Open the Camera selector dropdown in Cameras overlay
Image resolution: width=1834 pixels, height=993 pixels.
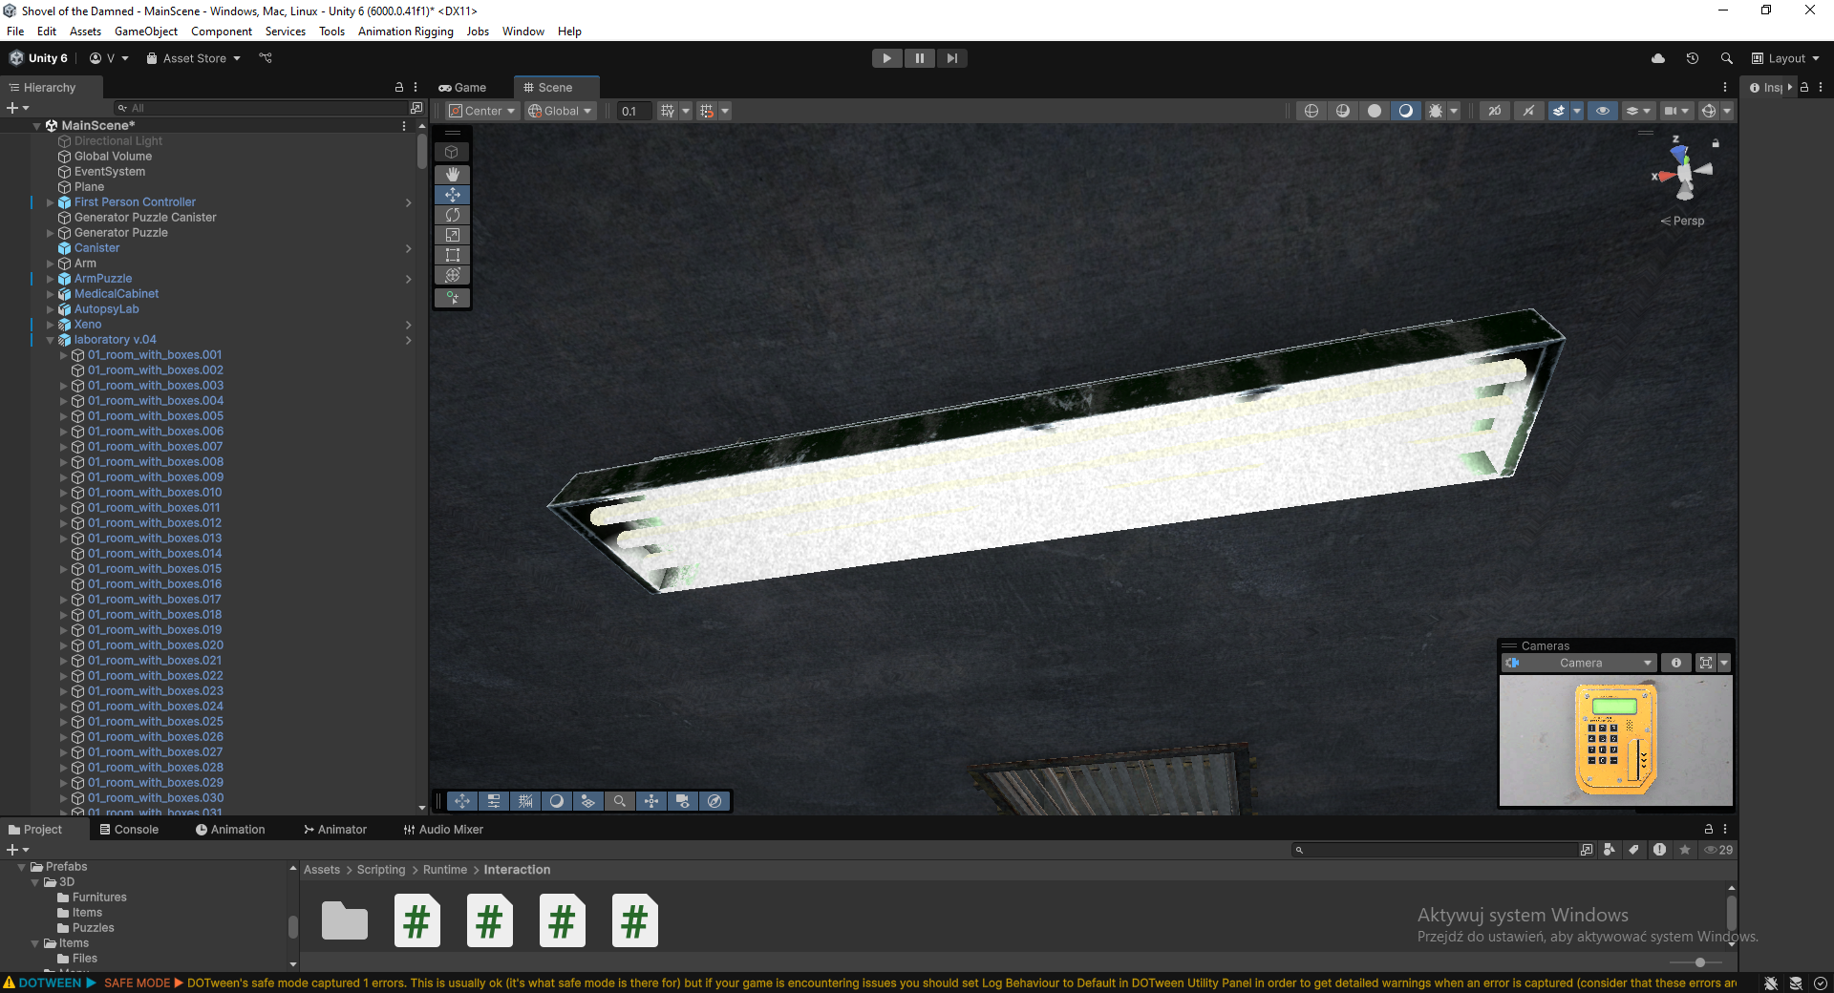pyautogui.click(x=1579, y=663)
